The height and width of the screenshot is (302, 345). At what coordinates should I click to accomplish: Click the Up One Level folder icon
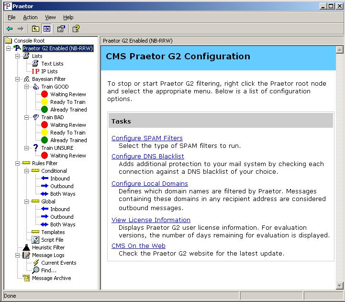(35, 29)
